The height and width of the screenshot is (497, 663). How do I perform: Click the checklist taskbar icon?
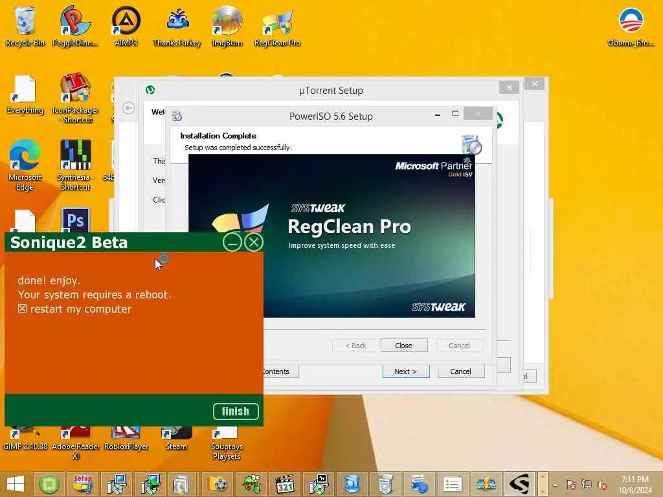pos(453,484)
